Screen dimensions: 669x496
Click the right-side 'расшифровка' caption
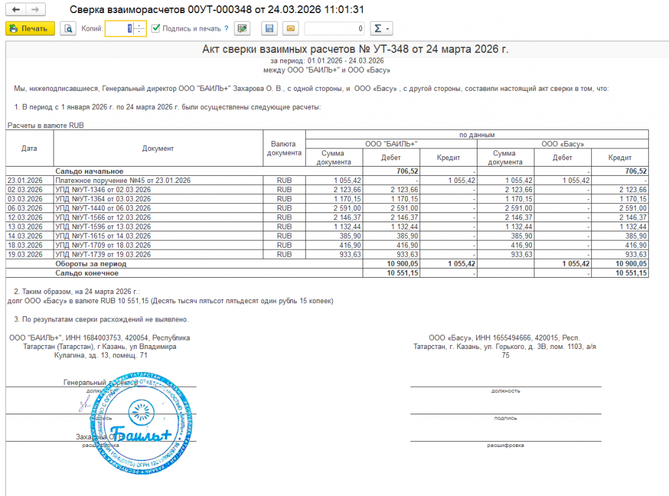click(x=506, y=446)
